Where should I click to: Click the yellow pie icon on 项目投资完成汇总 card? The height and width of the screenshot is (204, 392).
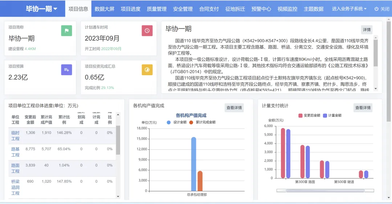tap(147, 69)
